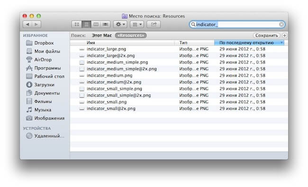
Task: Click the date cell of indicator_small.png
Action: coord(243,102)
